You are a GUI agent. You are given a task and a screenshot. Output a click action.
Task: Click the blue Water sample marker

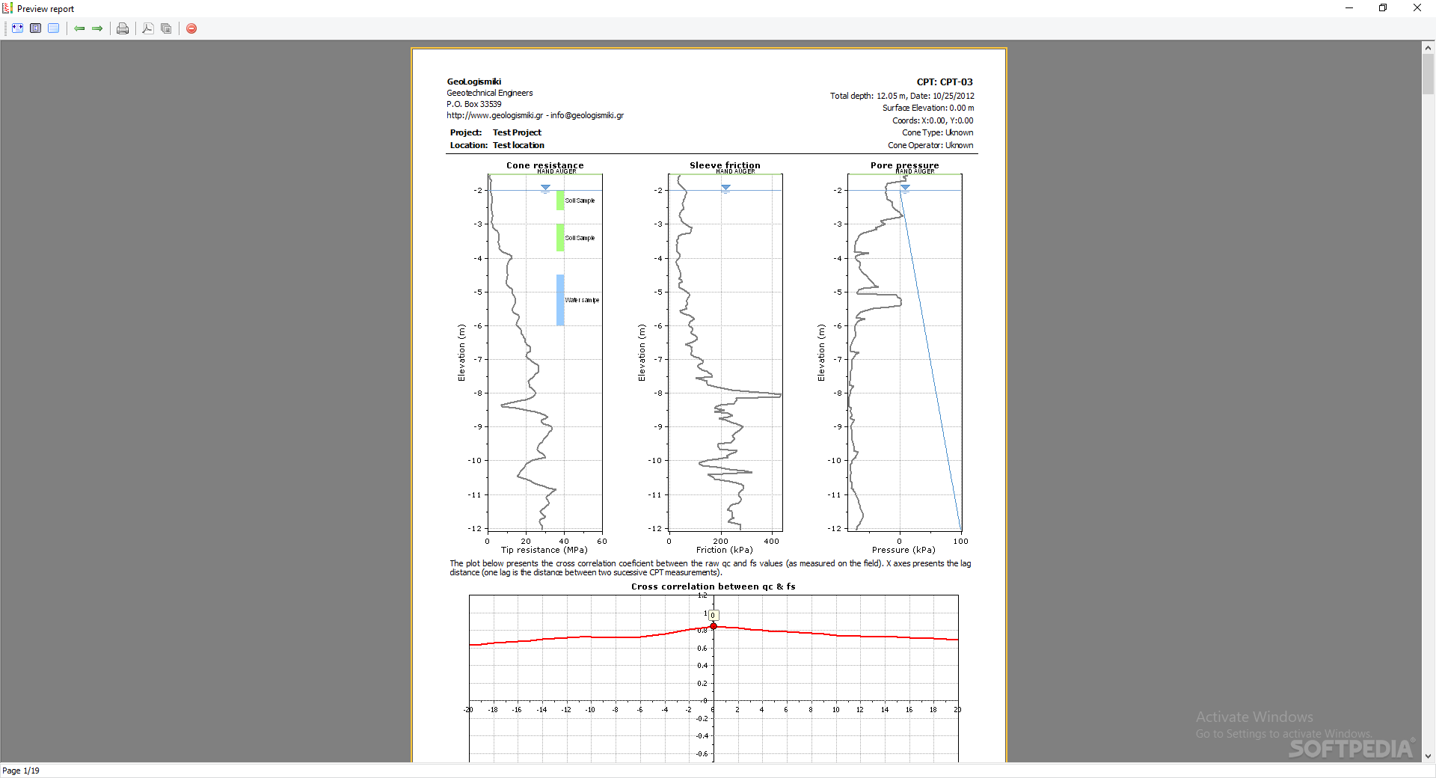click(560, 300)
